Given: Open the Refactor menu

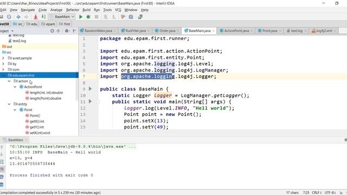Looking at the screenshot, I should click(73, 10).
